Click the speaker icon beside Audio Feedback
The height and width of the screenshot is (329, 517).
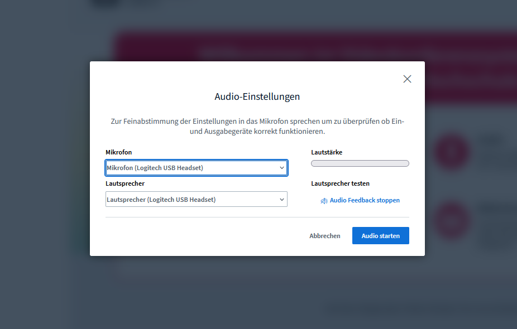click(324, 201)
